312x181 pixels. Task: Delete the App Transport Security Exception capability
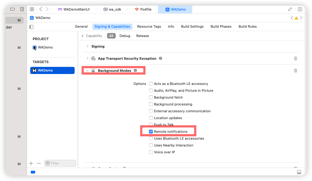(296, 58)
